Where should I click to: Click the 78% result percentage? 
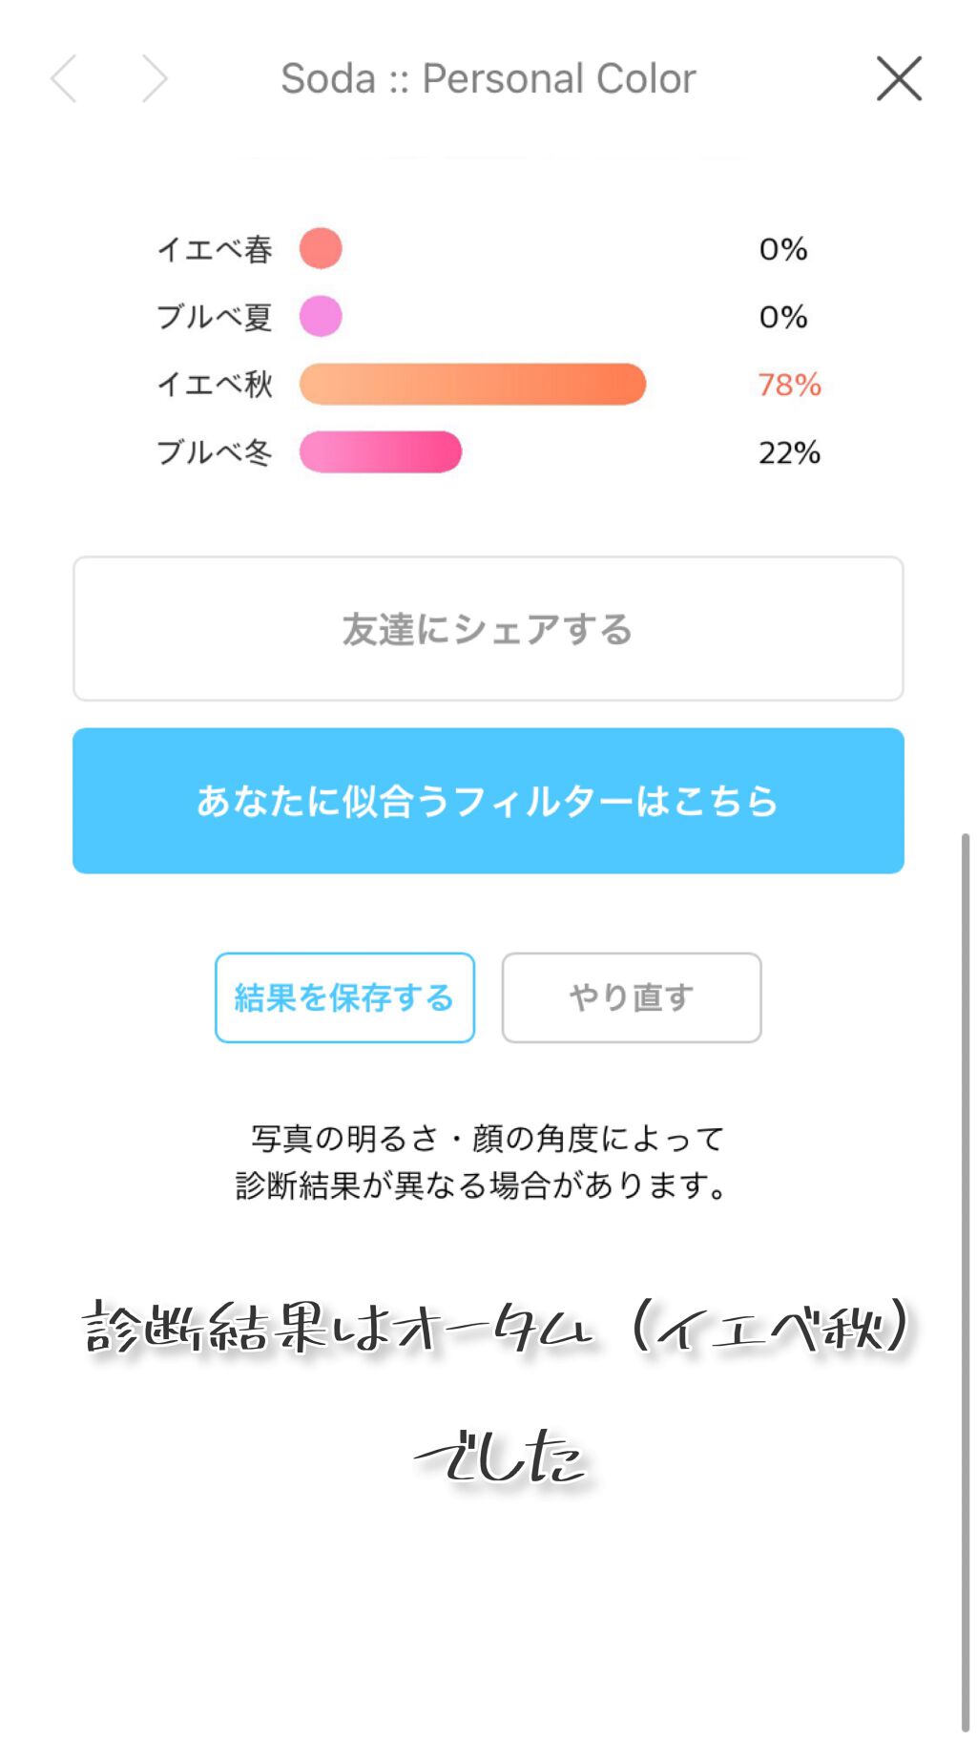pos(789,385)
